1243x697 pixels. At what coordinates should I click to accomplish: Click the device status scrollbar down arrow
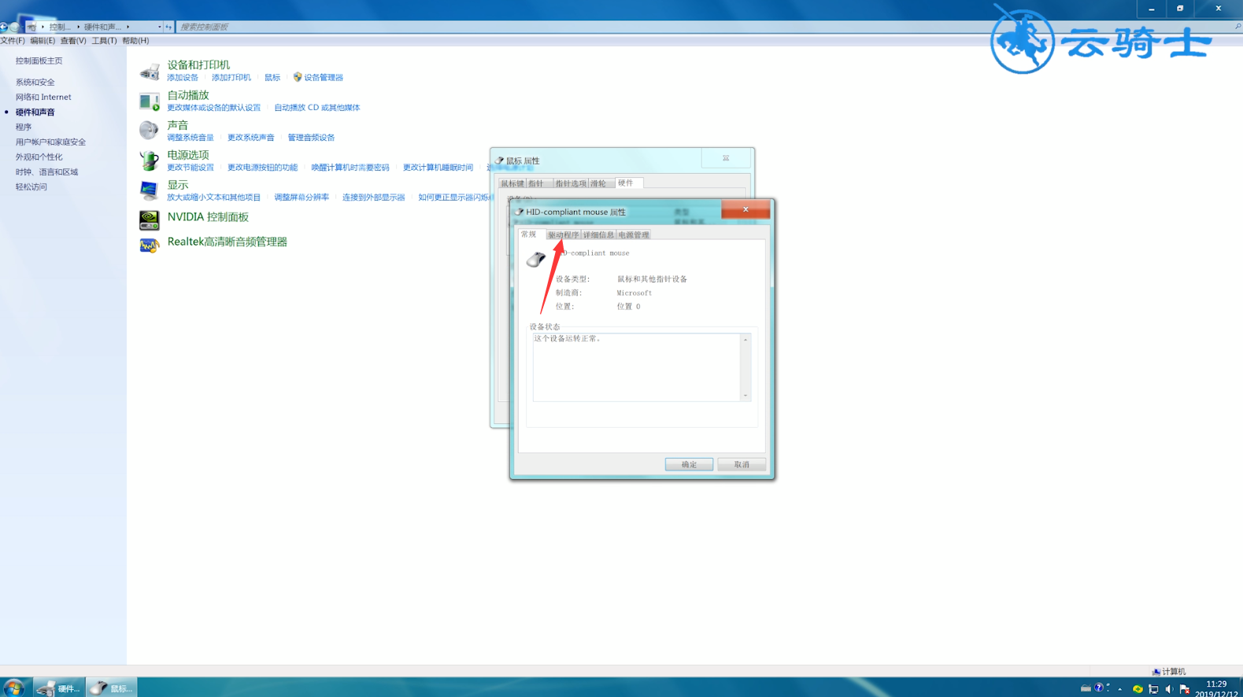tap(745, 396)
